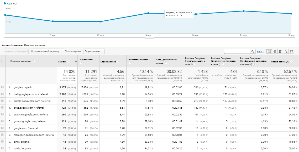Focus the table search input field
This screenshot has height=152, width=299.
point(237,52)
